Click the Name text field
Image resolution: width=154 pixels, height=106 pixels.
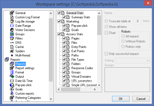[x=132, y=13]
